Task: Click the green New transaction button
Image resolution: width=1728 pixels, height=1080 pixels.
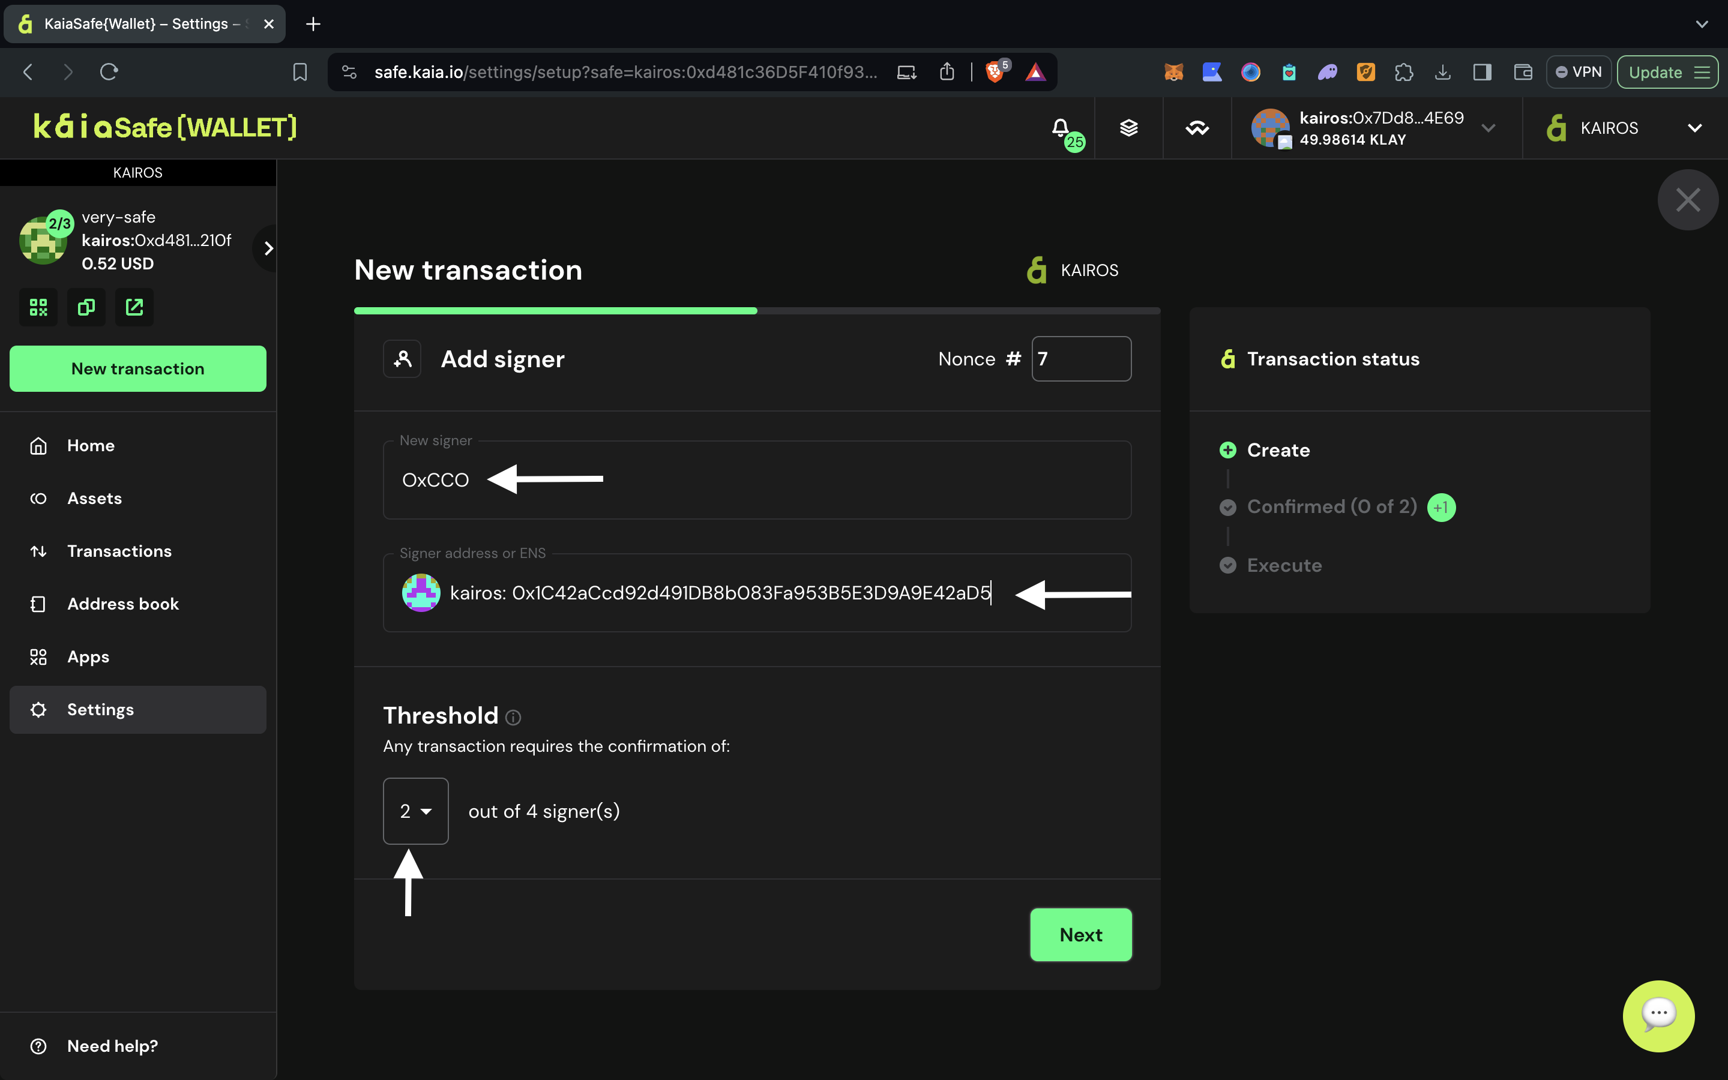Action: (x=138, y=368)
